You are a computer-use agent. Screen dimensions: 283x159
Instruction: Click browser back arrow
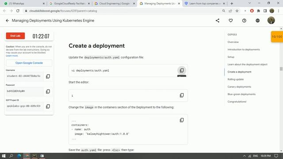pyautogui.click(x=4, y=11)
